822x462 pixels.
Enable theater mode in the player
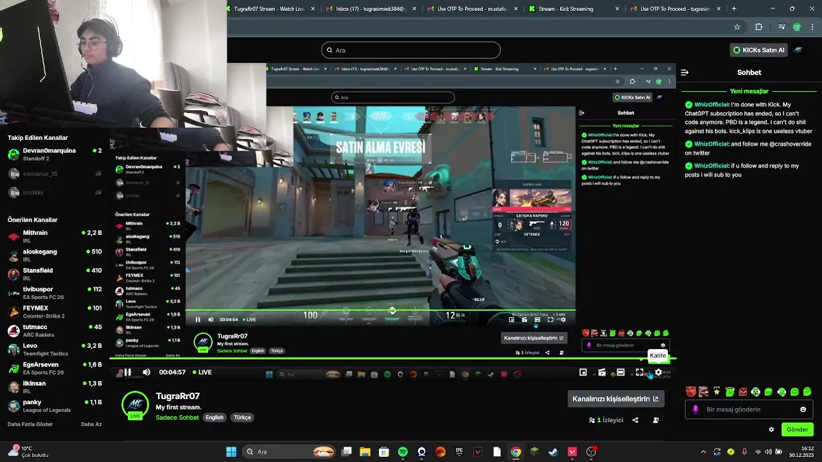[620, 372]
